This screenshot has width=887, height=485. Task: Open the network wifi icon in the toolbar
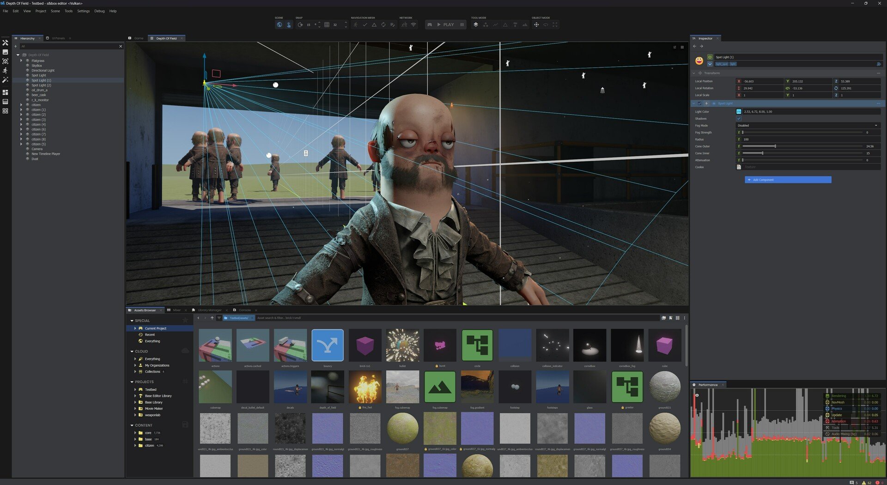(413, 24)
